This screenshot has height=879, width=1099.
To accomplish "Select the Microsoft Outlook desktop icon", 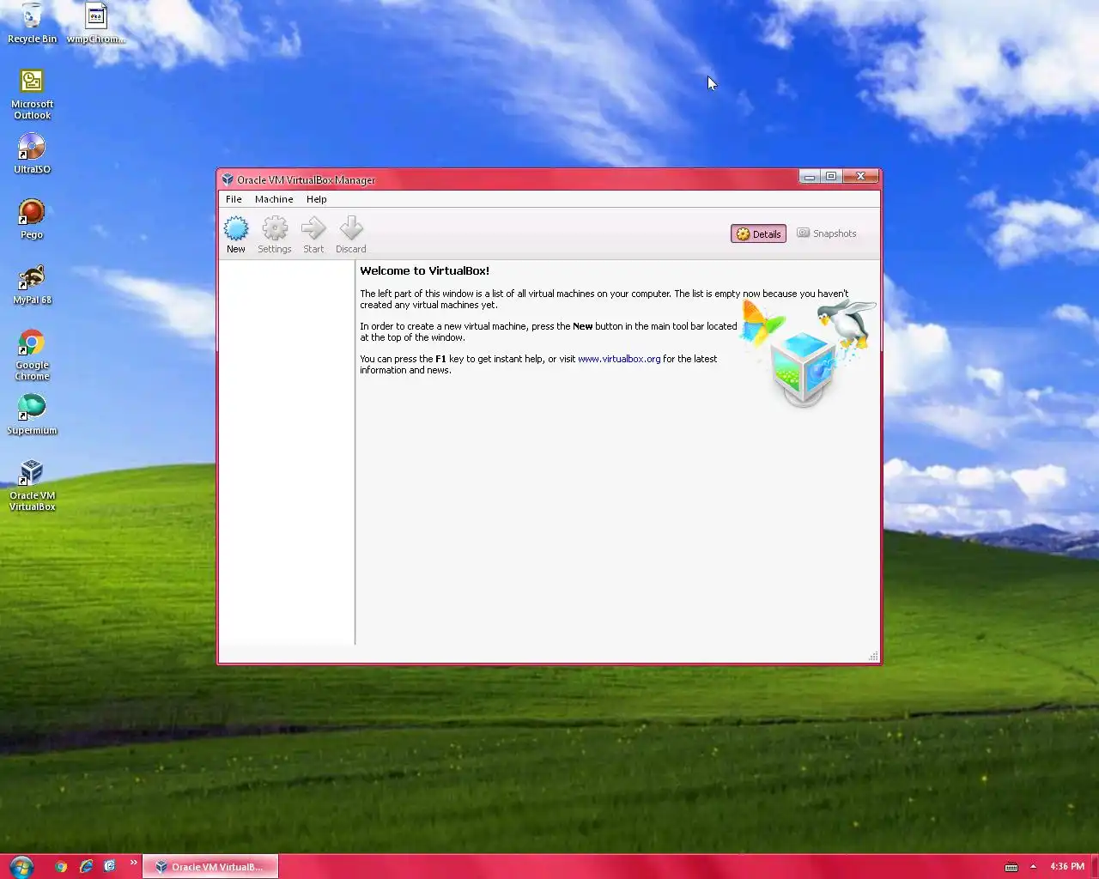I will (x=32, y=94).
